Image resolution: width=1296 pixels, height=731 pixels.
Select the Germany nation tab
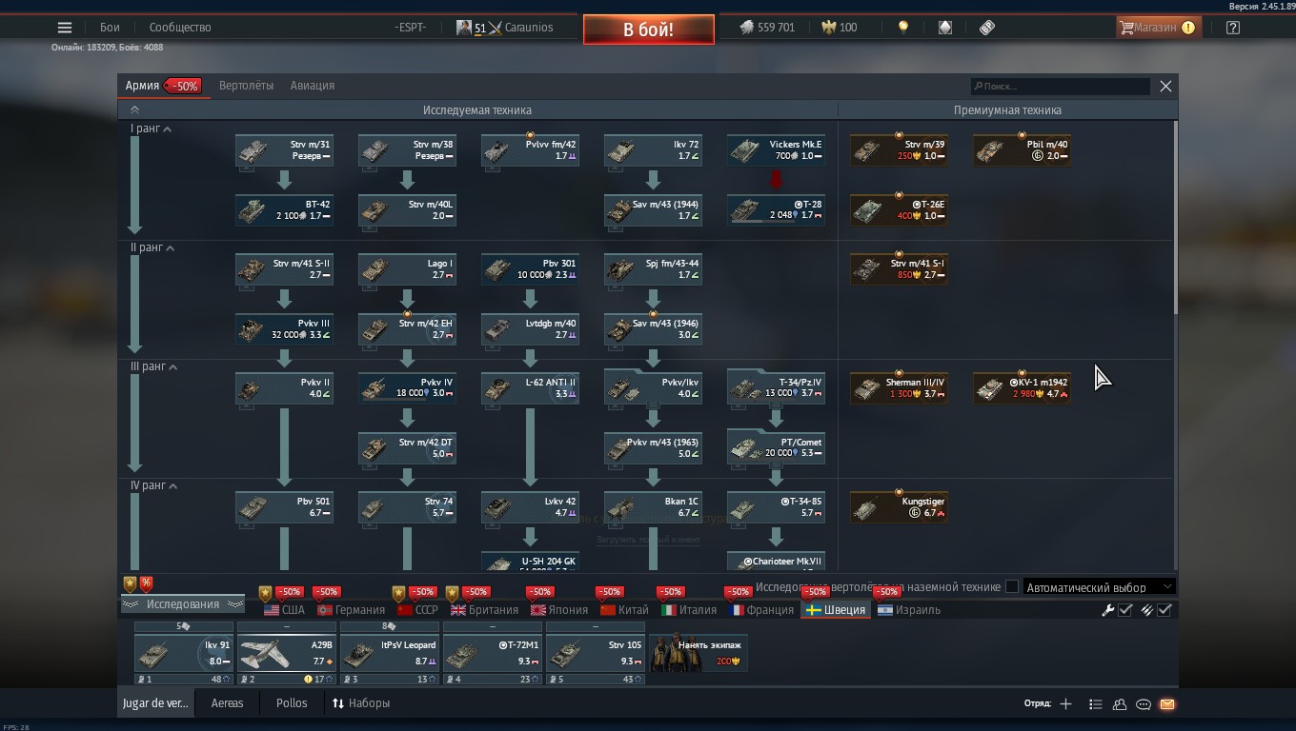[x=351, y=610]
